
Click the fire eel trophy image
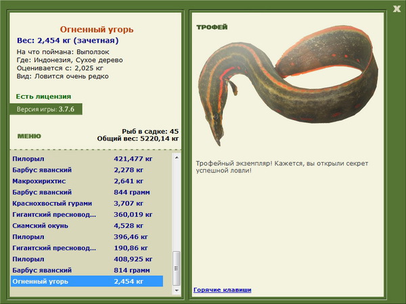point(288,85)
